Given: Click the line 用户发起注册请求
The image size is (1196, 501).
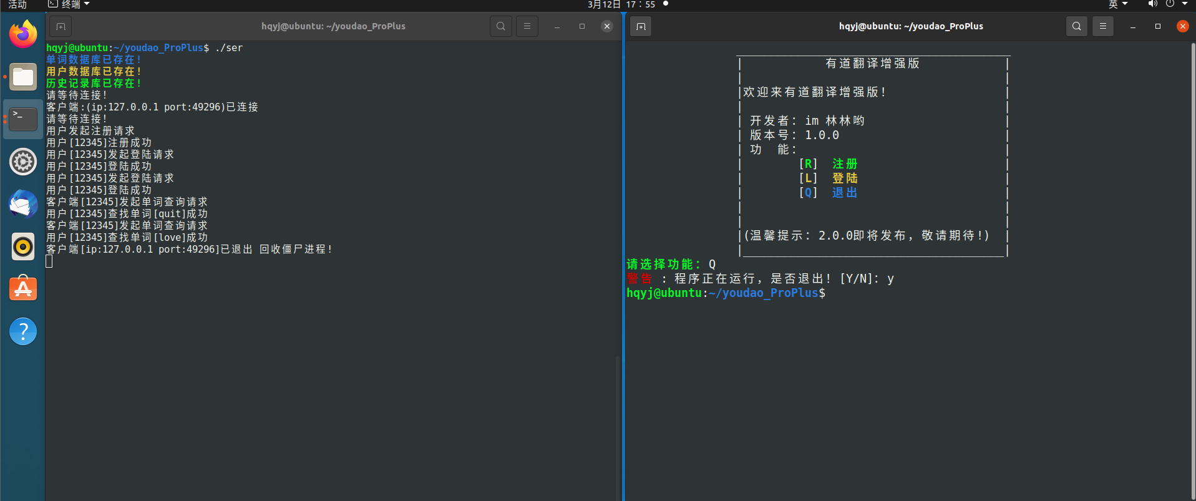Looking at the screenshot, I should (x=90, y=130).
